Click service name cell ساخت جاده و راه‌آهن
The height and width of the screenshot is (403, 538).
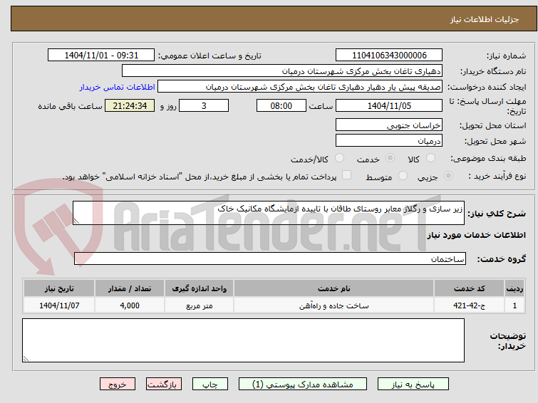[334, 305]
